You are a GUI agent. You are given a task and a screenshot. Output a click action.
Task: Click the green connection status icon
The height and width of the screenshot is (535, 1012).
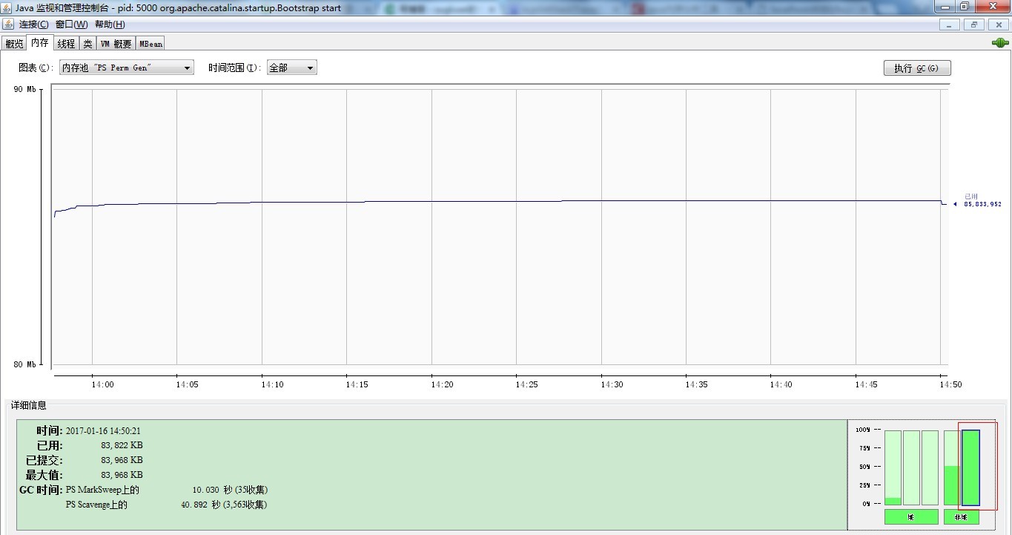point(999,43)
